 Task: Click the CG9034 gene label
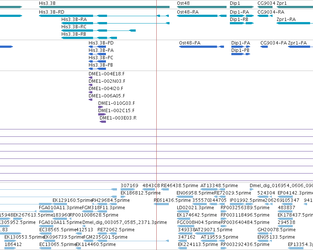click(266, 3)
